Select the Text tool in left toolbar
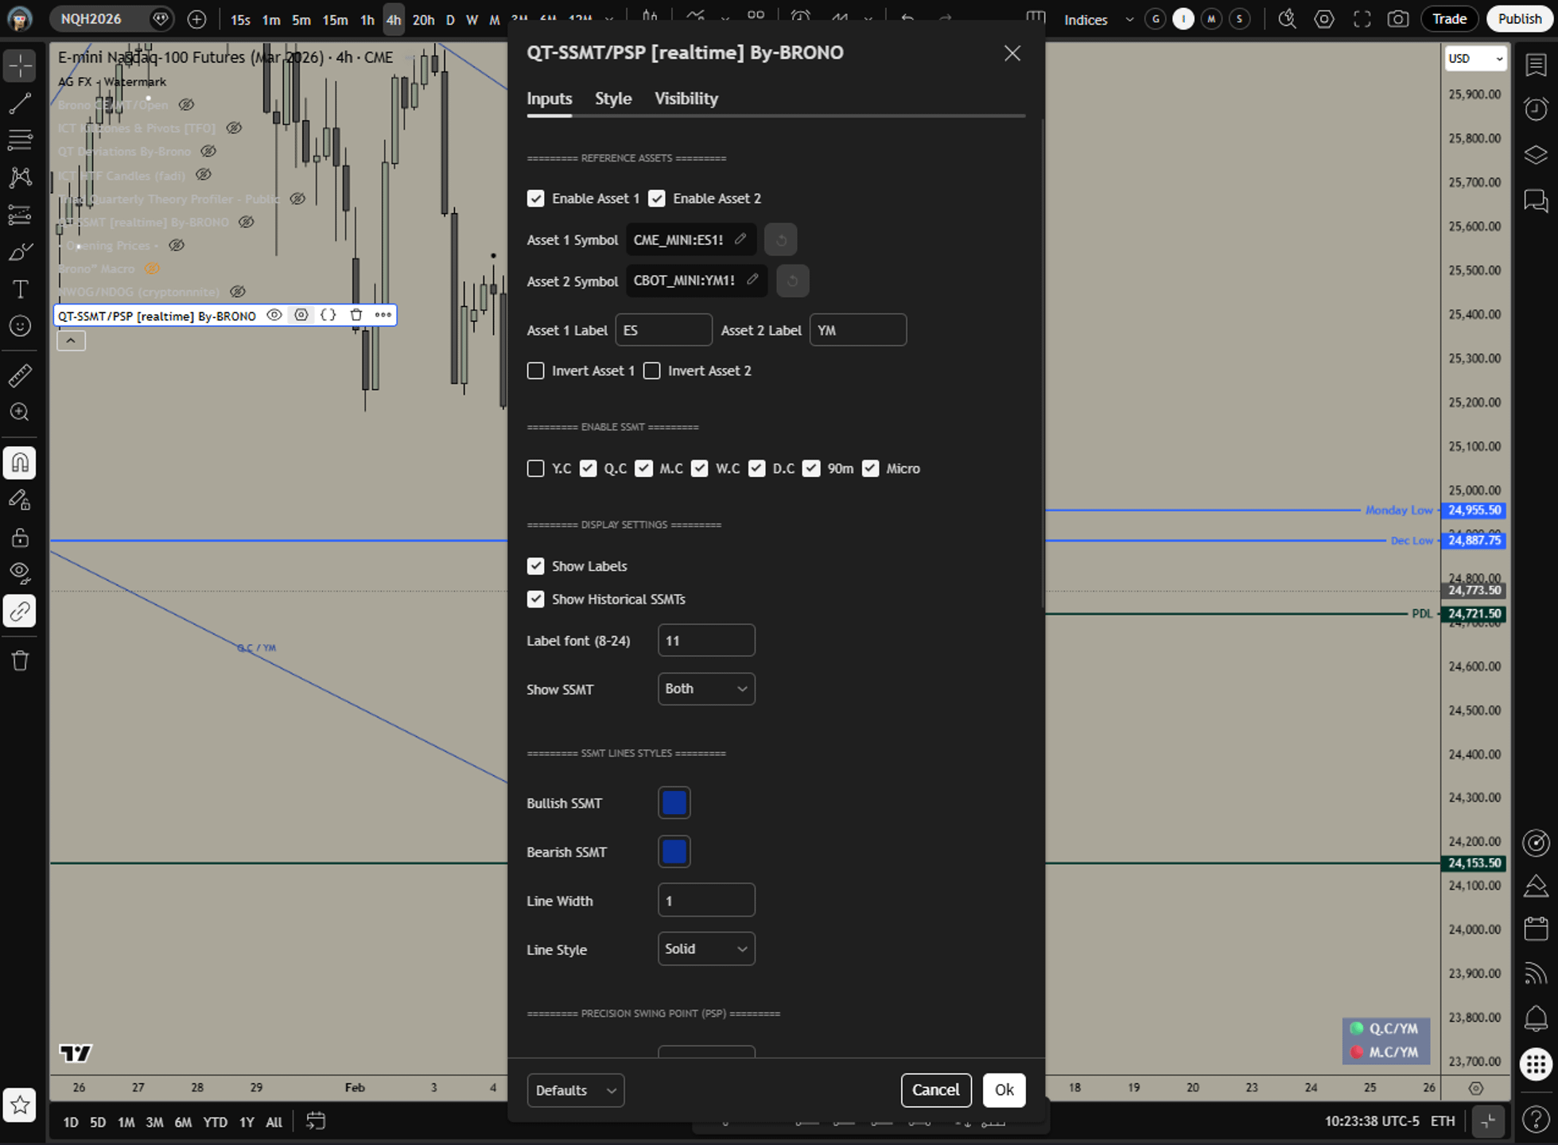Image resolution: width=1558 pixels, height=1145 pixels. tap(20, 289)
